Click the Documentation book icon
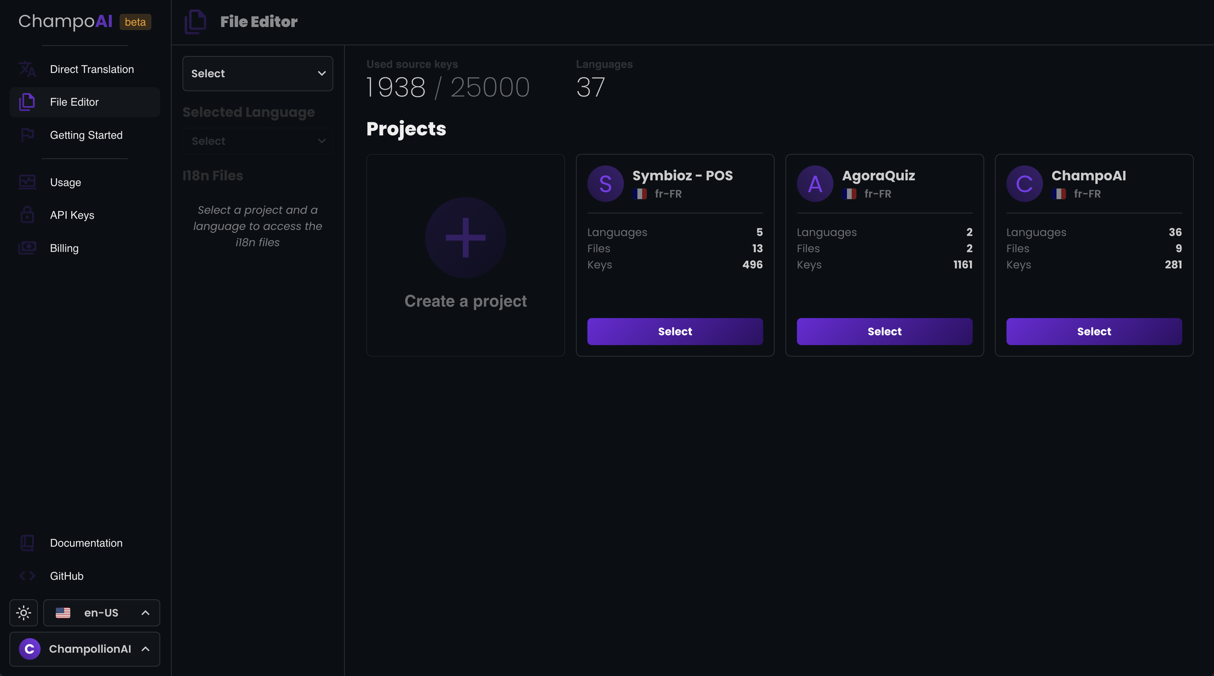 27,543
